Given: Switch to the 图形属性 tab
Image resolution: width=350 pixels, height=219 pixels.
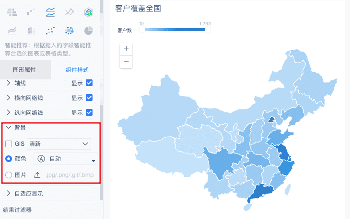Looking at the screenshot, I should pos(25,69).
